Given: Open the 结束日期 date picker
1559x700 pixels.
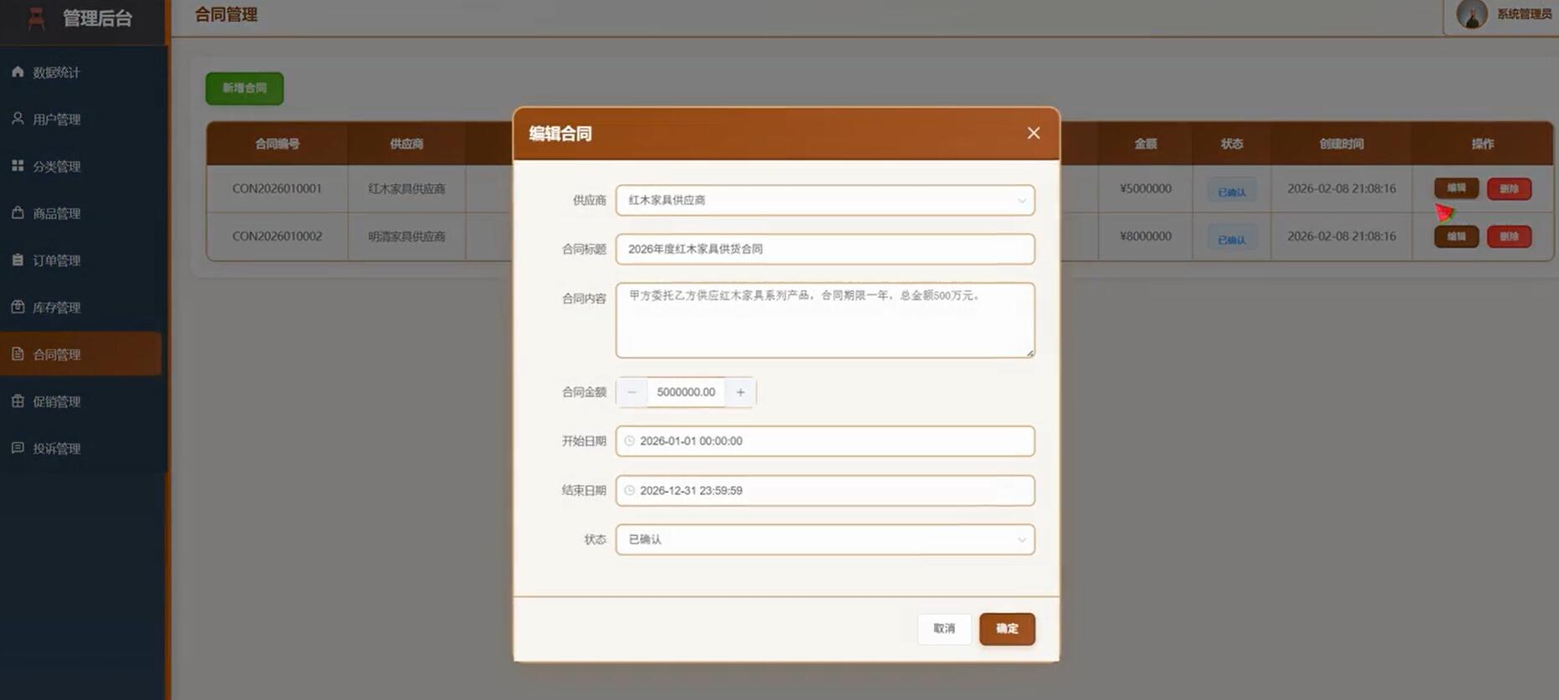Looking at the screenshot, I should (x=825, y=491).
